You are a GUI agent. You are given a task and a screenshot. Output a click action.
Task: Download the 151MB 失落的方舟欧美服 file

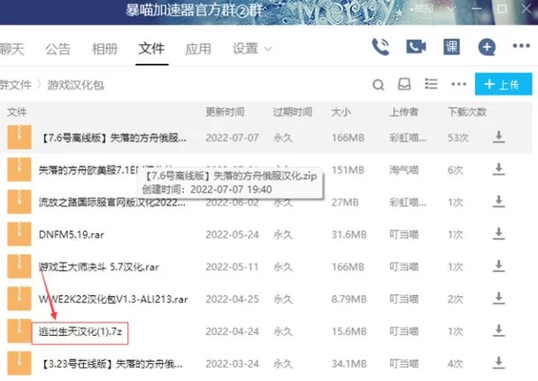tap(498, 169)
